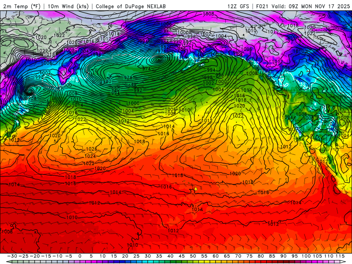Click the "12Z GFS" model run label
This screenshot has width=352, height=264.
(x=238, y=6)
